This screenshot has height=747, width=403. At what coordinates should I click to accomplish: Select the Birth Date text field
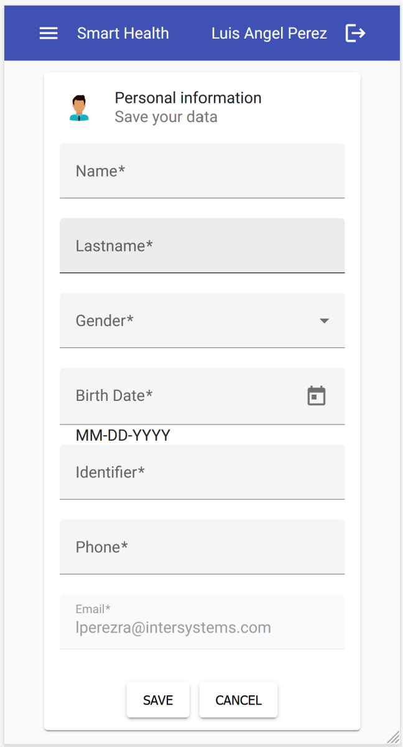(x=180, y=396)
